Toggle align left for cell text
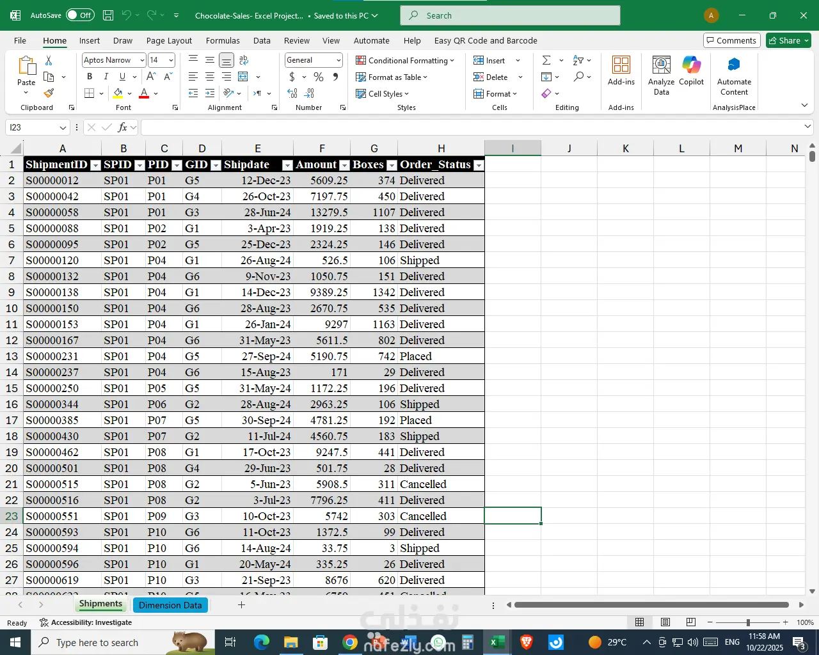Screen dimensions: 819x655 click(193, 77)
